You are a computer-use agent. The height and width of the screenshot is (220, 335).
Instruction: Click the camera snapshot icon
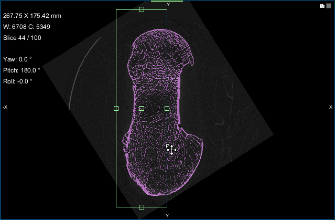pyautogui.click(x=322, y=6)
